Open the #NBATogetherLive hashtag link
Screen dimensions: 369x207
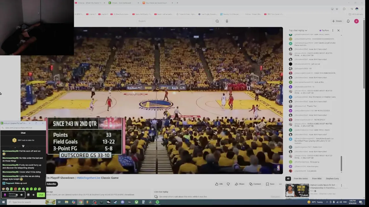(x=88, y=178)
